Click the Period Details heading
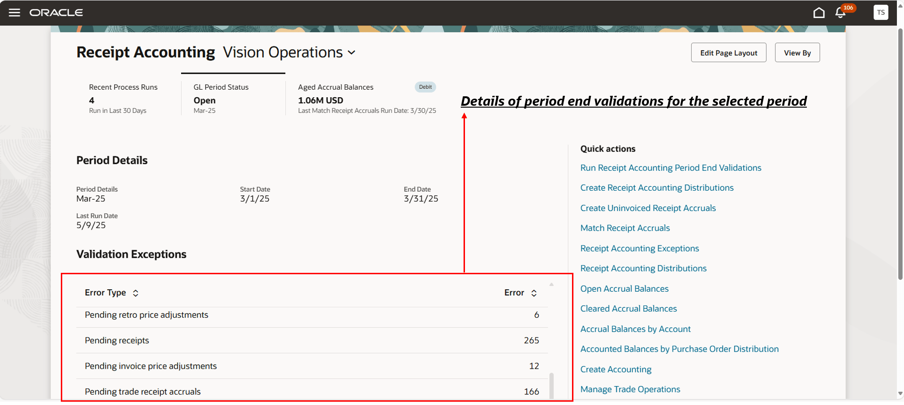 pos(112,160)
